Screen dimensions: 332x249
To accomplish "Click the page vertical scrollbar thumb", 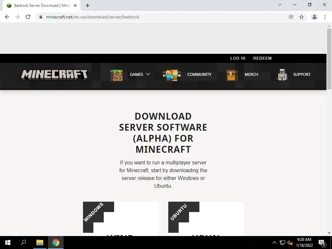I will pyautogui.click(x=329, y=59).
